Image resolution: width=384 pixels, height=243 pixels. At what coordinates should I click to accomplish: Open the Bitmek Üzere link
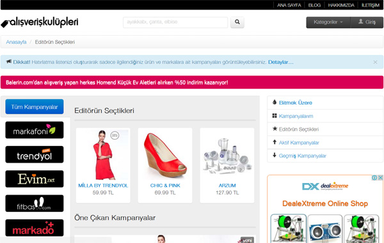(296, 103)
